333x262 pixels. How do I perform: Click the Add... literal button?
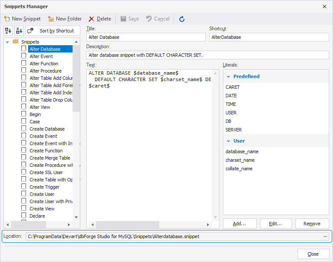(x=240, y=224)
